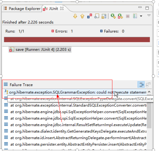Viewport: 159px width, 151px height.
Task: Click the Finished after 2.226 seconds status
Action: tap(28, 22)
